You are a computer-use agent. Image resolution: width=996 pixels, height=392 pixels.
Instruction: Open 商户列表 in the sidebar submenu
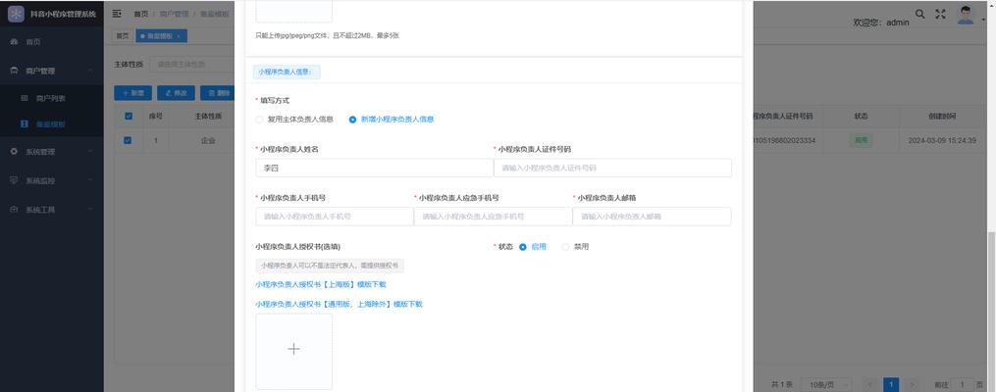click(x=51, y=98)
